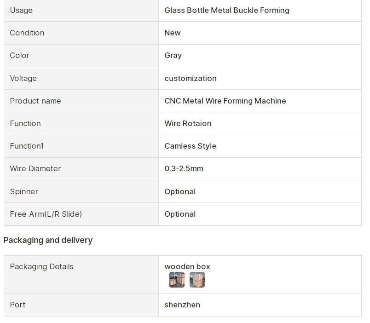Image resolution: width=370 pixels, height=323 pixels.
Task: Click the 'Packaging and delivery' heading
Action: 48,240
